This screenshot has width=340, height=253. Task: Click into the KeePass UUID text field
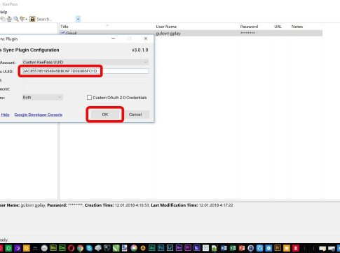coord(86,71)
